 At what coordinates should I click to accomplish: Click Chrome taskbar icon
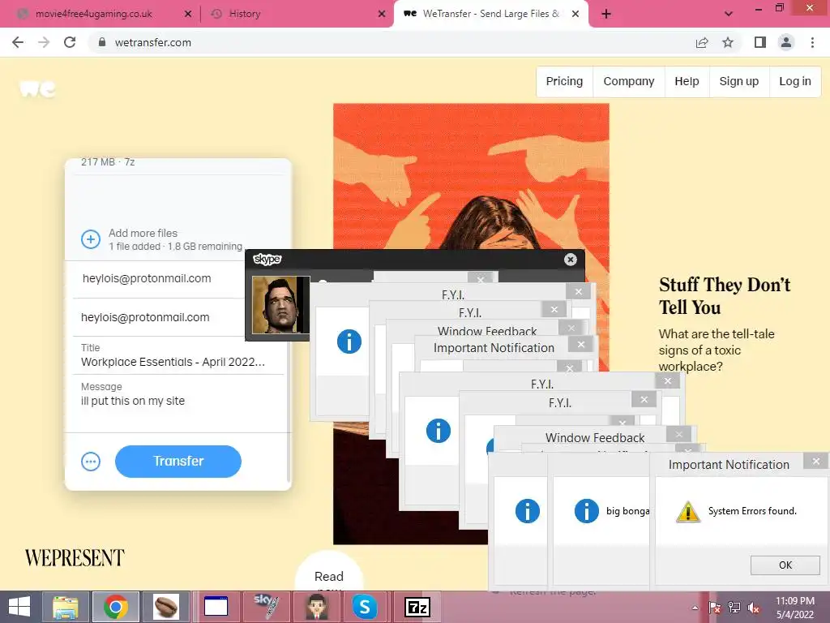click(x=116, y=607)
